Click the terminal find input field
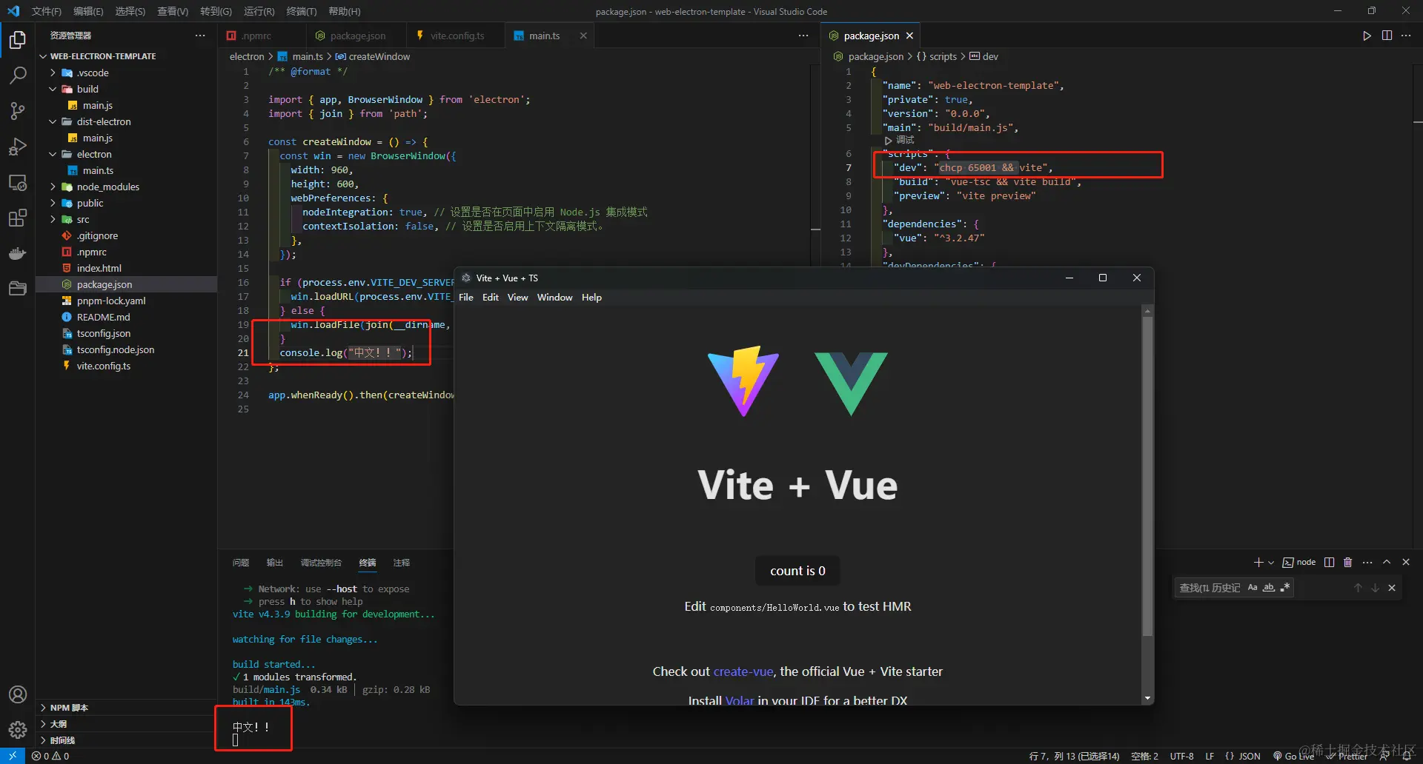This screenshot has width=1423, height=764. pos(1210,588)
